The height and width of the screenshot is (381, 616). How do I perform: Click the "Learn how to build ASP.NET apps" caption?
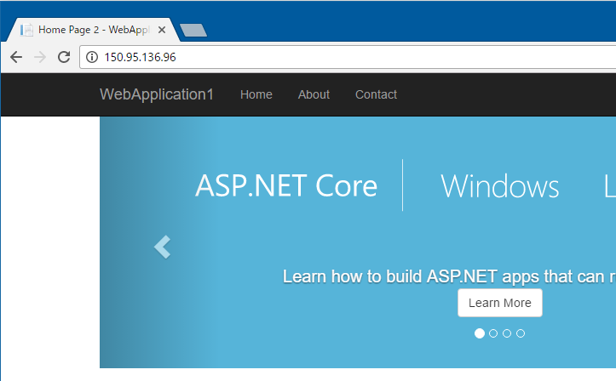[x=449, y=276]
